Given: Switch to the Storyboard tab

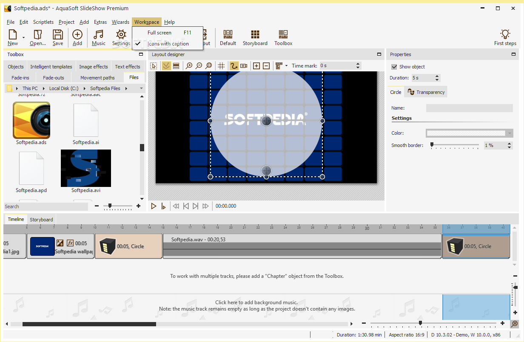Looking at the screenshot, I should point(41,220).
